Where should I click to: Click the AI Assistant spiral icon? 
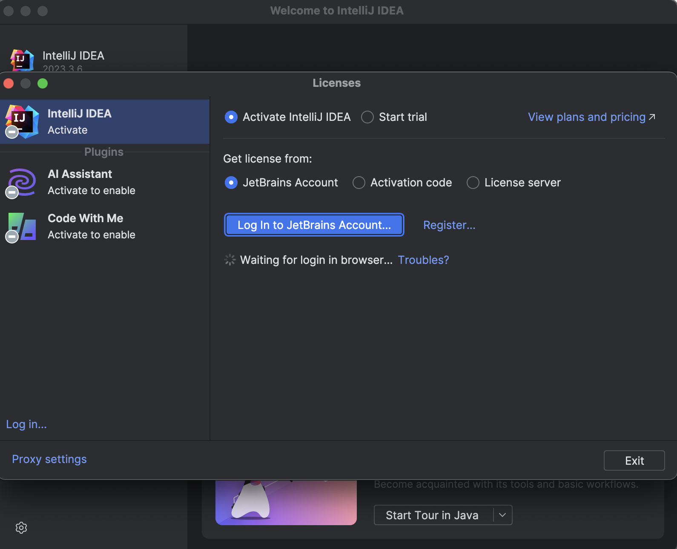(x=22, y=182)
